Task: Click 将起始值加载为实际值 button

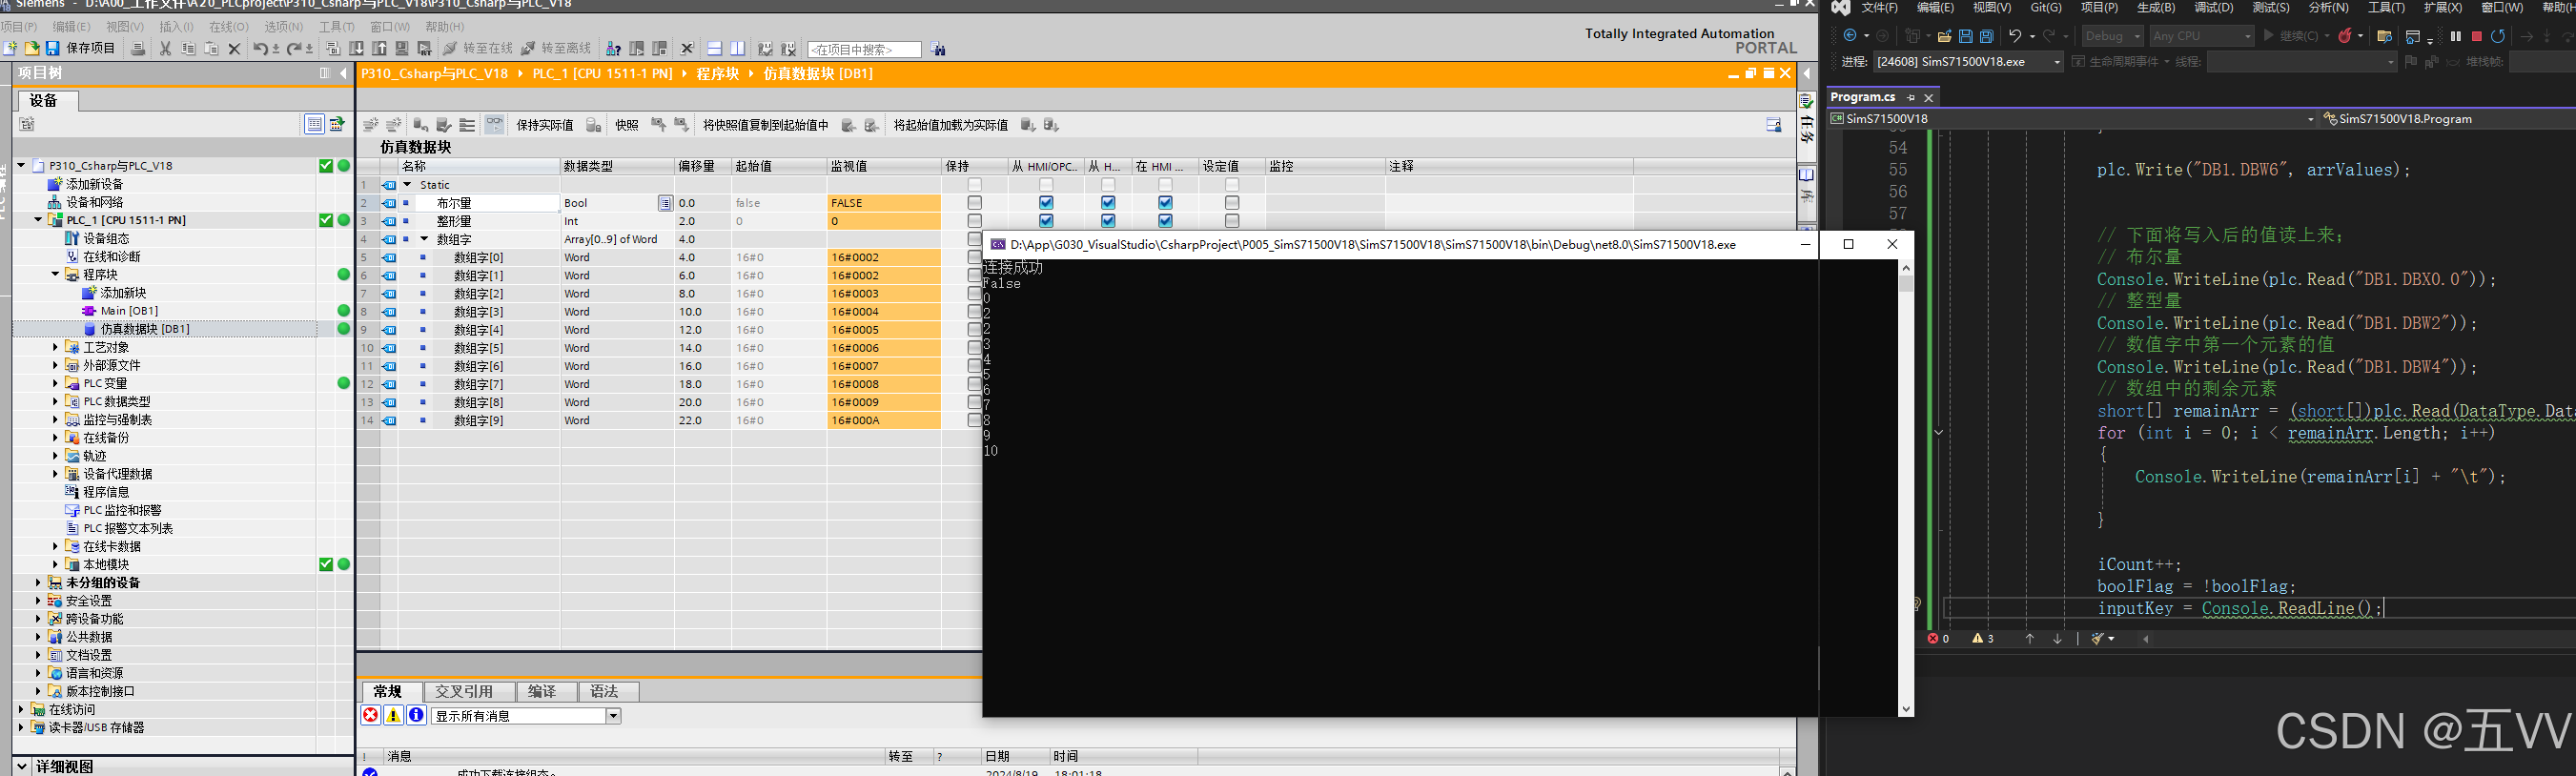Action: [x=950, y=125]
